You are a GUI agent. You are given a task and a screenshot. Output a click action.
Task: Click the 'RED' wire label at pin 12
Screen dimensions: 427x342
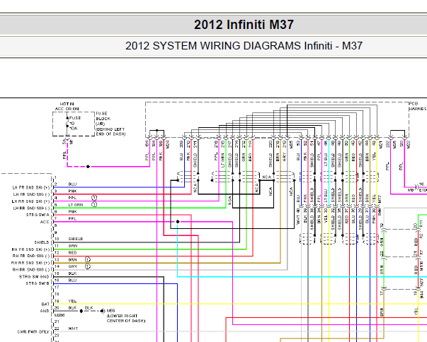click(x=72, y=253)
